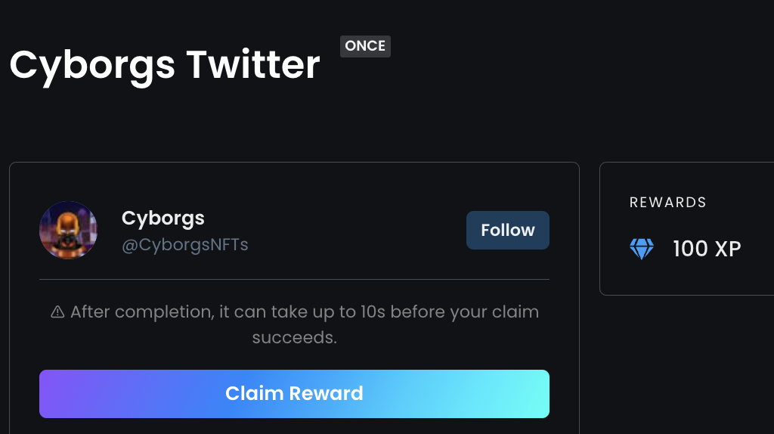Tap the gradient Claim Reward bar
The width and height of the screenshot is (774, 434).
coord(294,393)
